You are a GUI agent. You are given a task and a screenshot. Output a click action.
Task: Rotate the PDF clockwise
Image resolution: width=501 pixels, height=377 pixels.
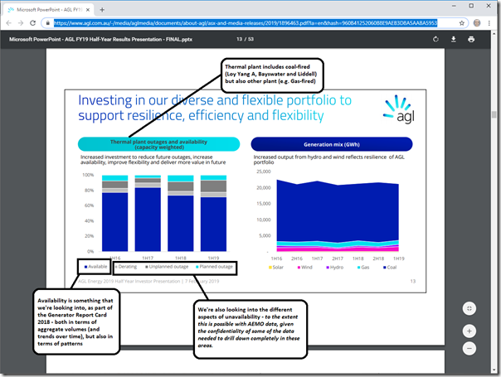tap(435, 39)
